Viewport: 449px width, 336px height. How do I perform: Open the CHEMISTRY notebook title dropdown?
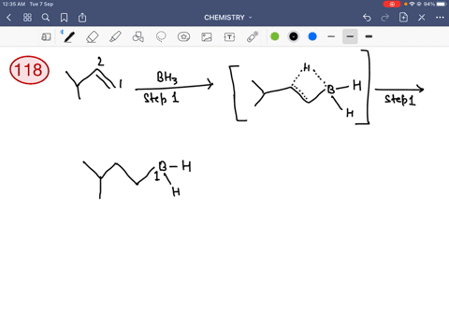coord(228,18)
